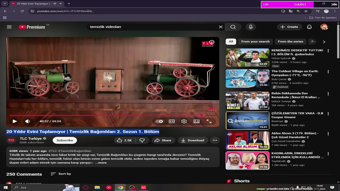
Task: Open options for D.B Cooper Gizemi video
Action: click(328, 114)
